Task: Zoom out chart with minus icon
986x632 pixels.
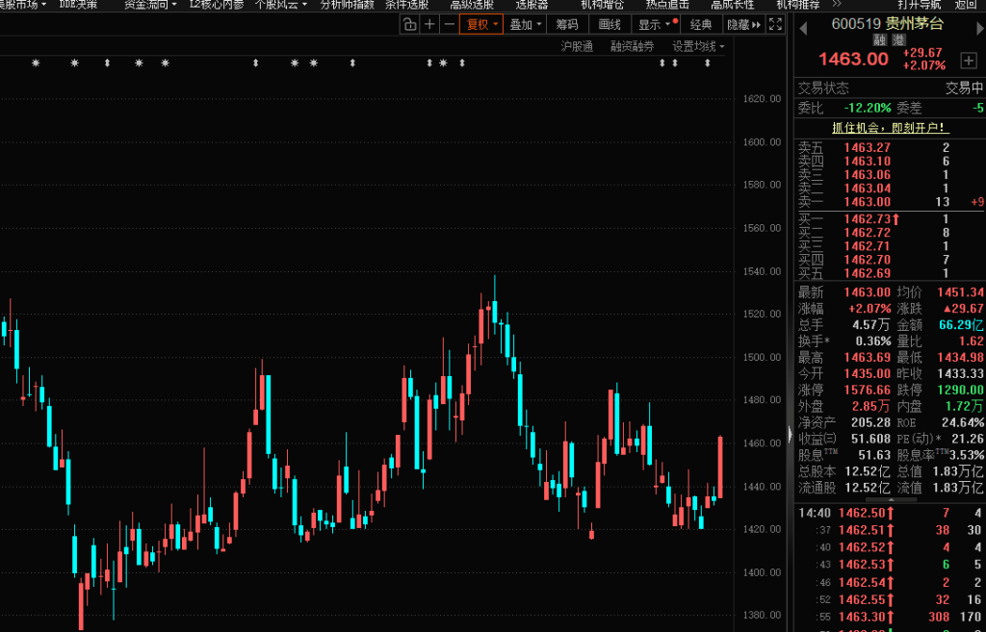Action: pyautogui.click(x=448, y=24)
